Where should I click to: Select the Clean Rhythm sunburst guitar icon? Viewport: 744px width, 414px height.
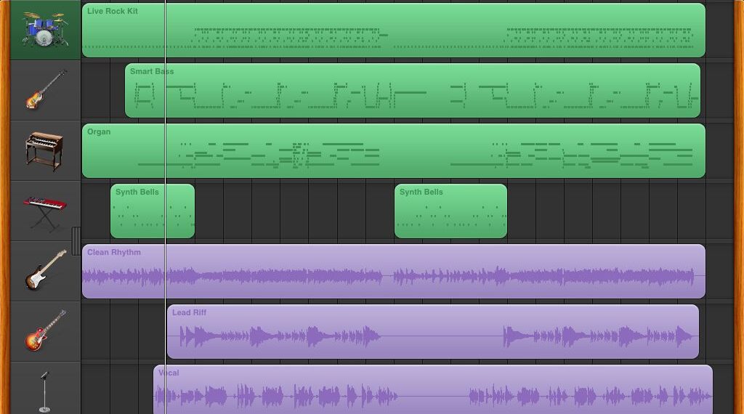tap(46, 270)
